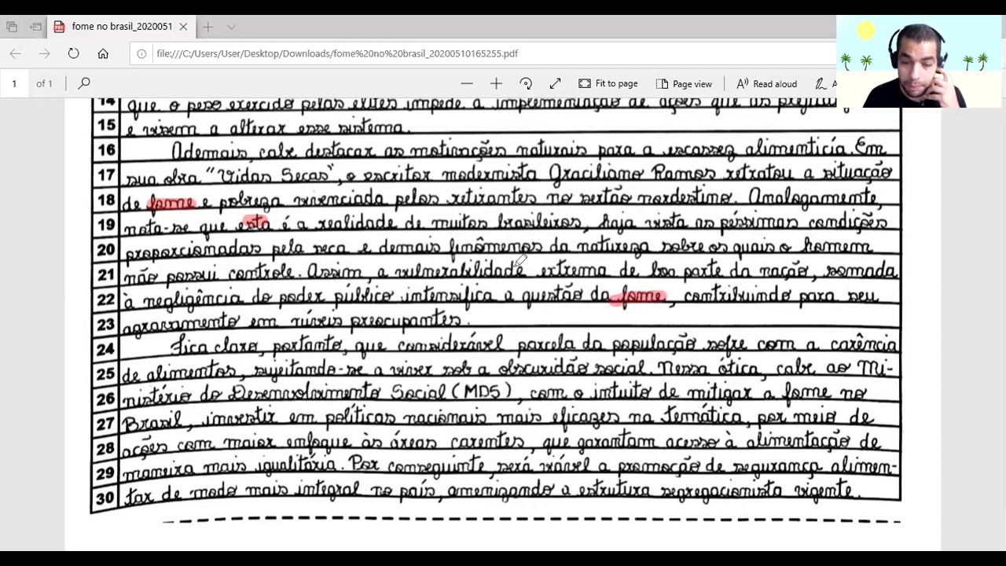1006x566 pixels.
Task: Switch PDF to full screen
Action: tap(555, 83)
